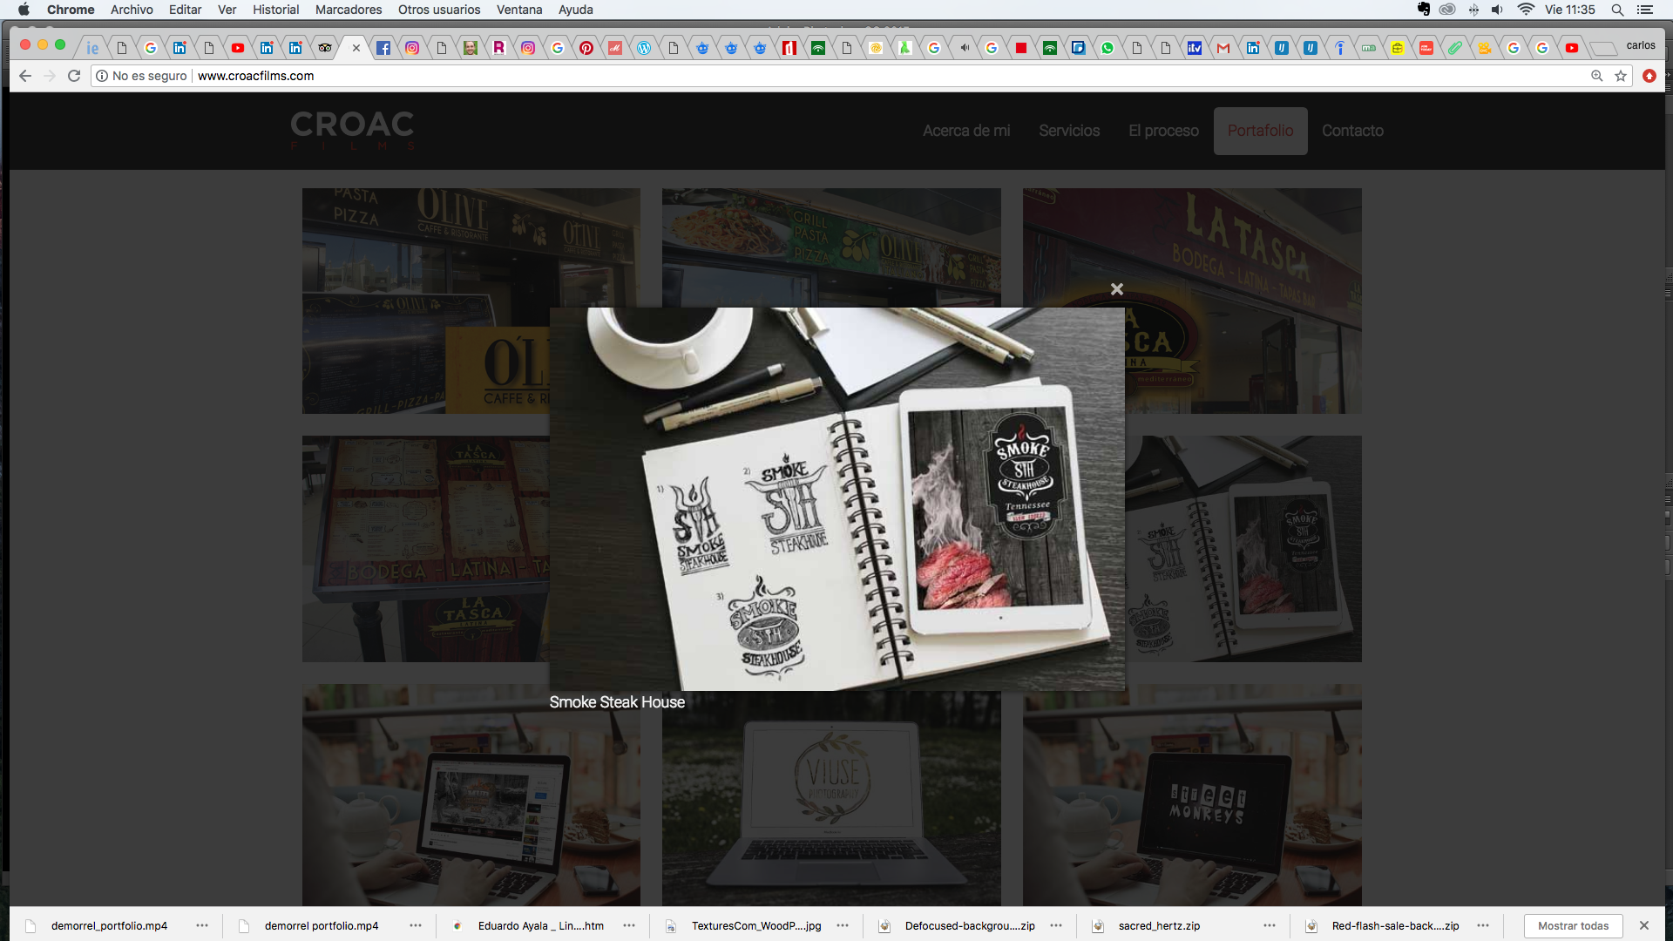Select the Portafolio nav item

click(x=1260, y=131)
